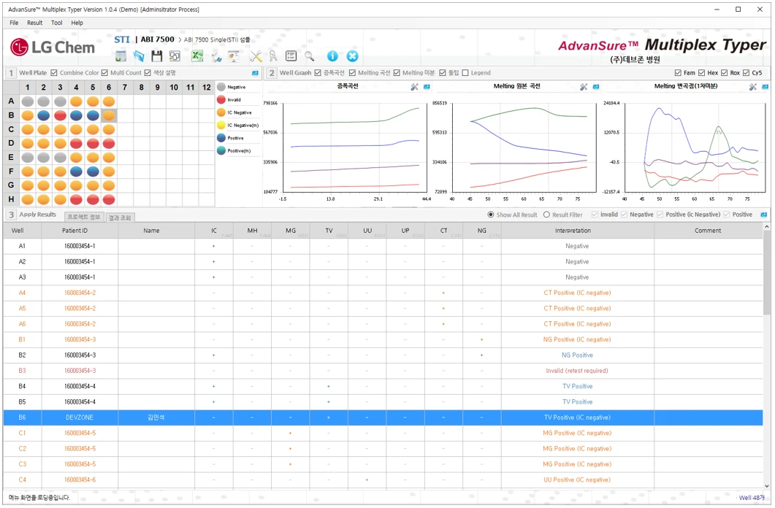Toggle the Melting 곡선 checkbox
775x508 pixels.
click(x=352, y=73)
